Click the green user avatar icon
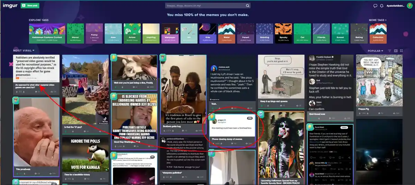This screenshot has width=415, height=185. click(410, 6)
